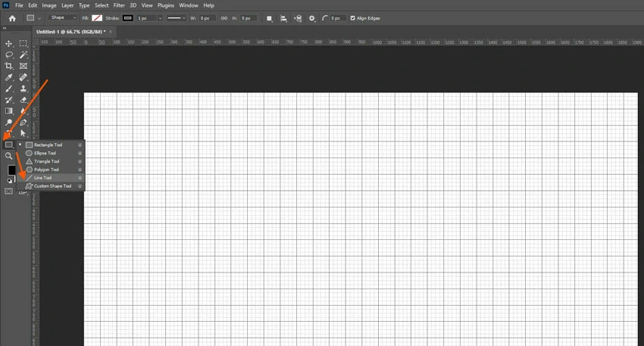Screen dimensions: 644x346
Task: Open the Filter menu
Action: (119, 5)
